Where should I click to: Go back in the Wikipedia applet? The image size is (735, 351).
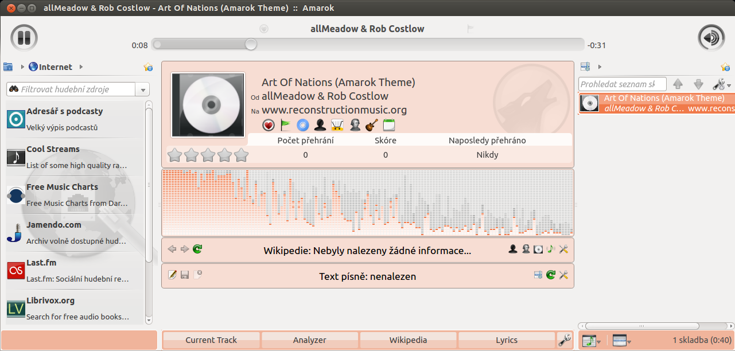tap(172, 249)
